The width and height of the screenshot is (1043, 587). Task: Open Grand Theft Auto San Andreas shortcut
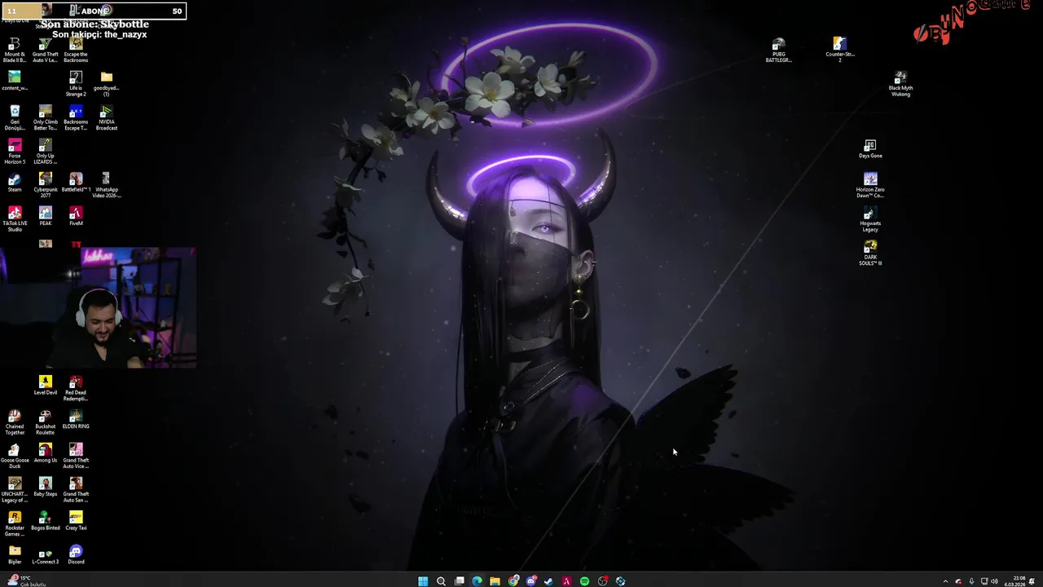pos(76,490)
